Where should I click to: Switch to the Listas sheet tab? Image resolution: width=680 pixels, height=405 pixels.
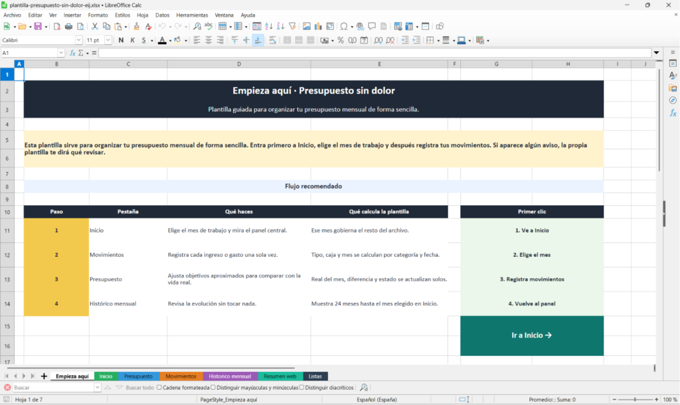point(315,376)
